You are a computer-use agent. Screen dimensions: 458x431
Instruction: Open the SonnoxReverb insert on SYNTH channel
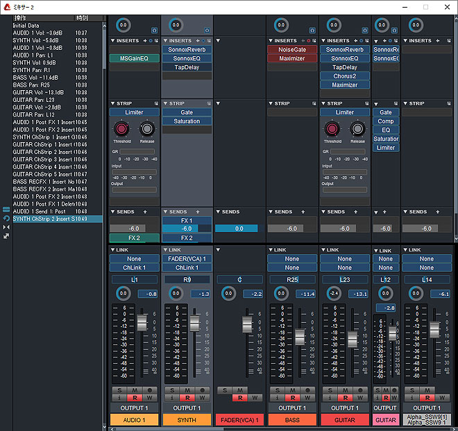187,50
